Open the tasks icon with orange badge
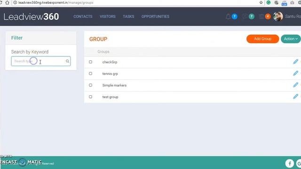The height and width of the screenshot is (169, 301). (261, 16)
